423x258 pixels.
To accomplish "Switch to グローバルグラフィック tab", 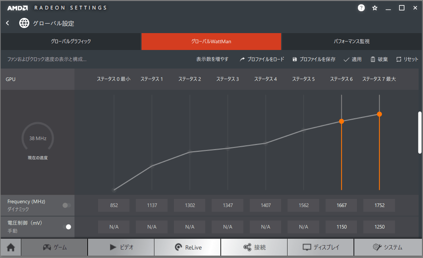I will [x=71, y=42].
